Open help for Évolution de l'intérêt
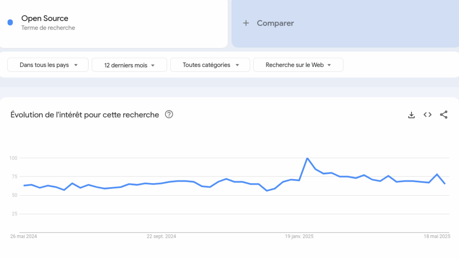 click(x=169, y=114)
